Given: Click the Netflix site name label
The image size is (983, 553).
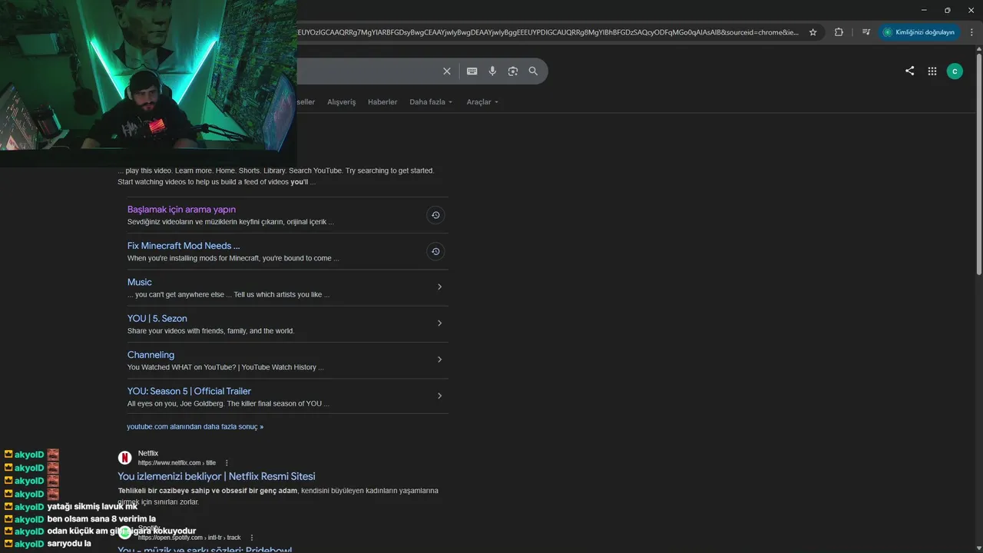Looking at the screenshot, I should pyautogui.click(x=148, y=454).
